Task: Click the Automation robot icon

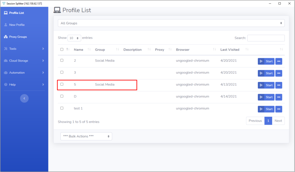Action: (6, 73)
